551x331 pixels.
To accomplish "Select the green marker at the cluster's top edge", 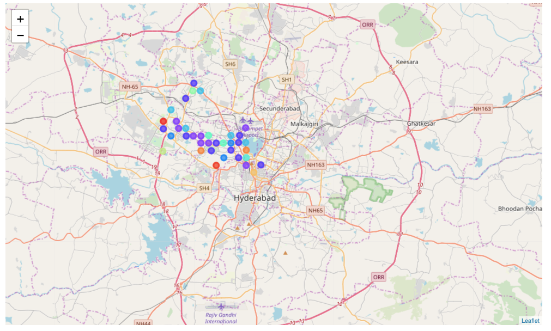I will [193, 91].
